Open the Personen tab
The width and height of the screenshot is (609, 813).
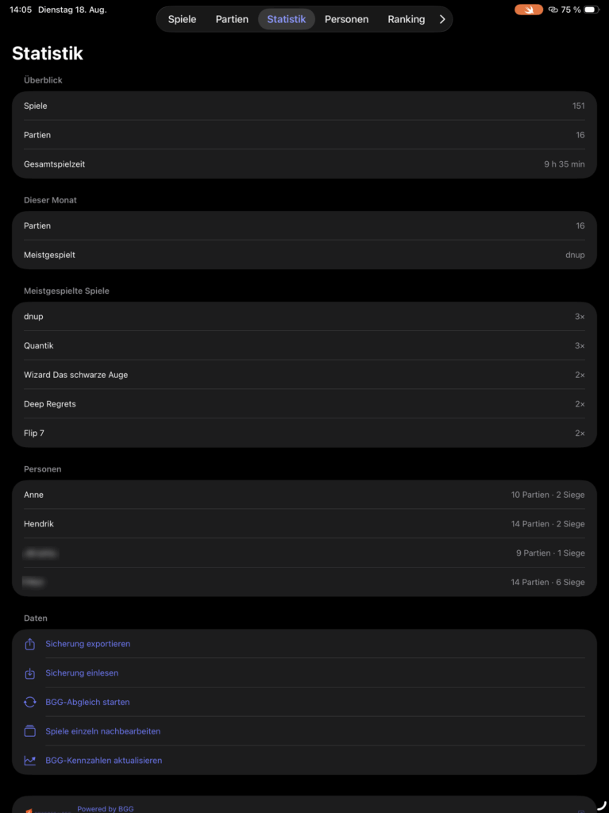tap(346, 19)
